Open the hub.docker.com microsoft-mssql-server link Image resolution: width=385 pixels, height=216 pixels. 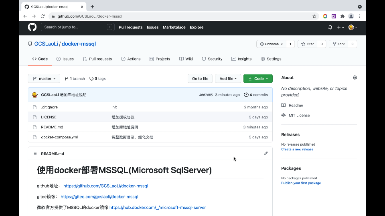158,208
